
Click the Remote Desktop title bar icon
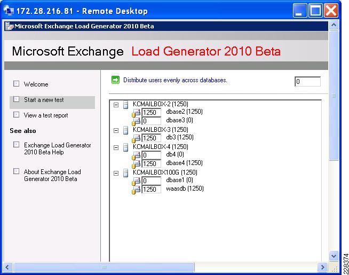[x=9, y=11]
